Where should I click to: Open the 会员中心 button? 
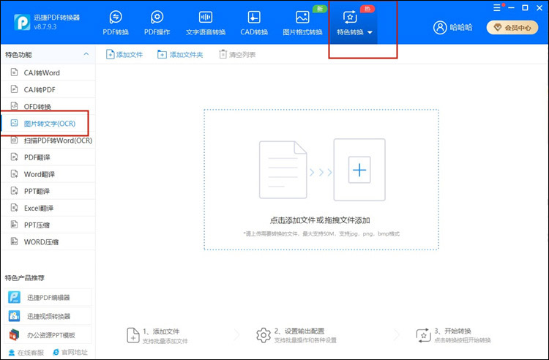(x=514, y=27)
